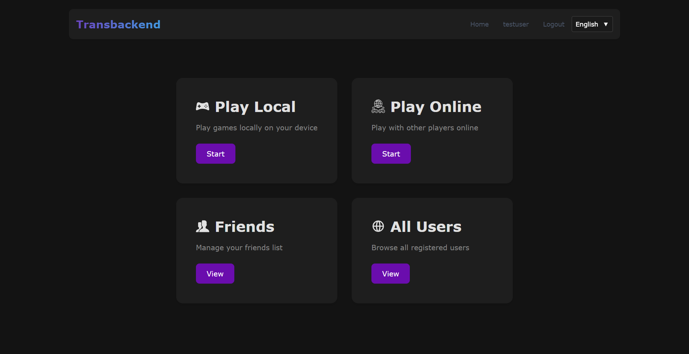The width and height of the screenshot is (689, 354).
Task: Click the globe icon beside All Users
Action: pos(378,226)
